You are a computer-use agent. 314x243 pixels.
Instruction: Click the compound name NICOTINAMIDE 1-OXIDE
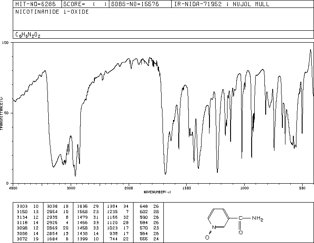pyautogui.click(x=52, y=11)
